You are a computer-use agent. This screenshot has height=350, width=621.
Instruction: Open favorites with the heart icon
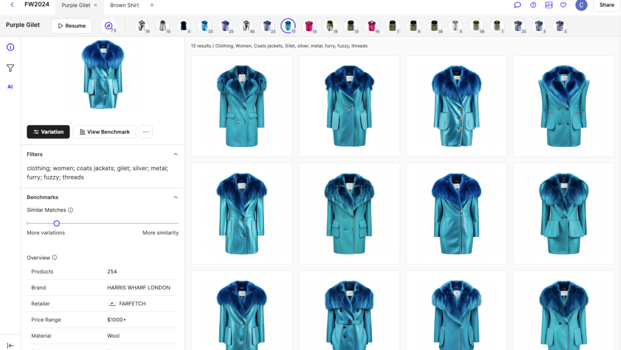563,5
